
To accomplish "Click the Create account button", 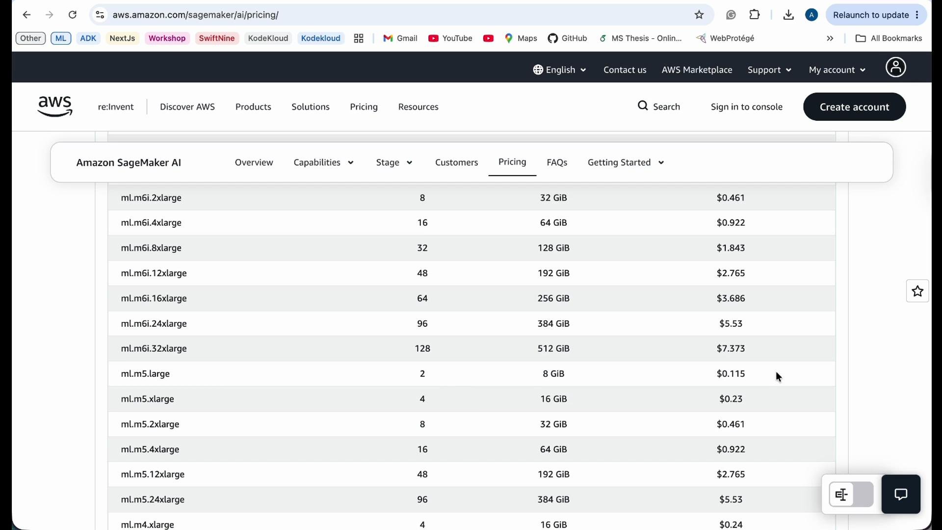I will point(854,107).
